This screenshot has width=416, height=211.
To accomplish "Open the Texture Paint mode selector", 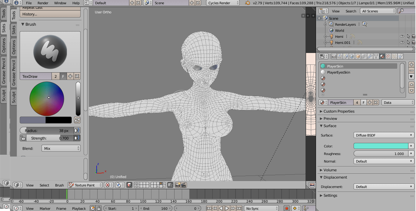I will 85,185.
